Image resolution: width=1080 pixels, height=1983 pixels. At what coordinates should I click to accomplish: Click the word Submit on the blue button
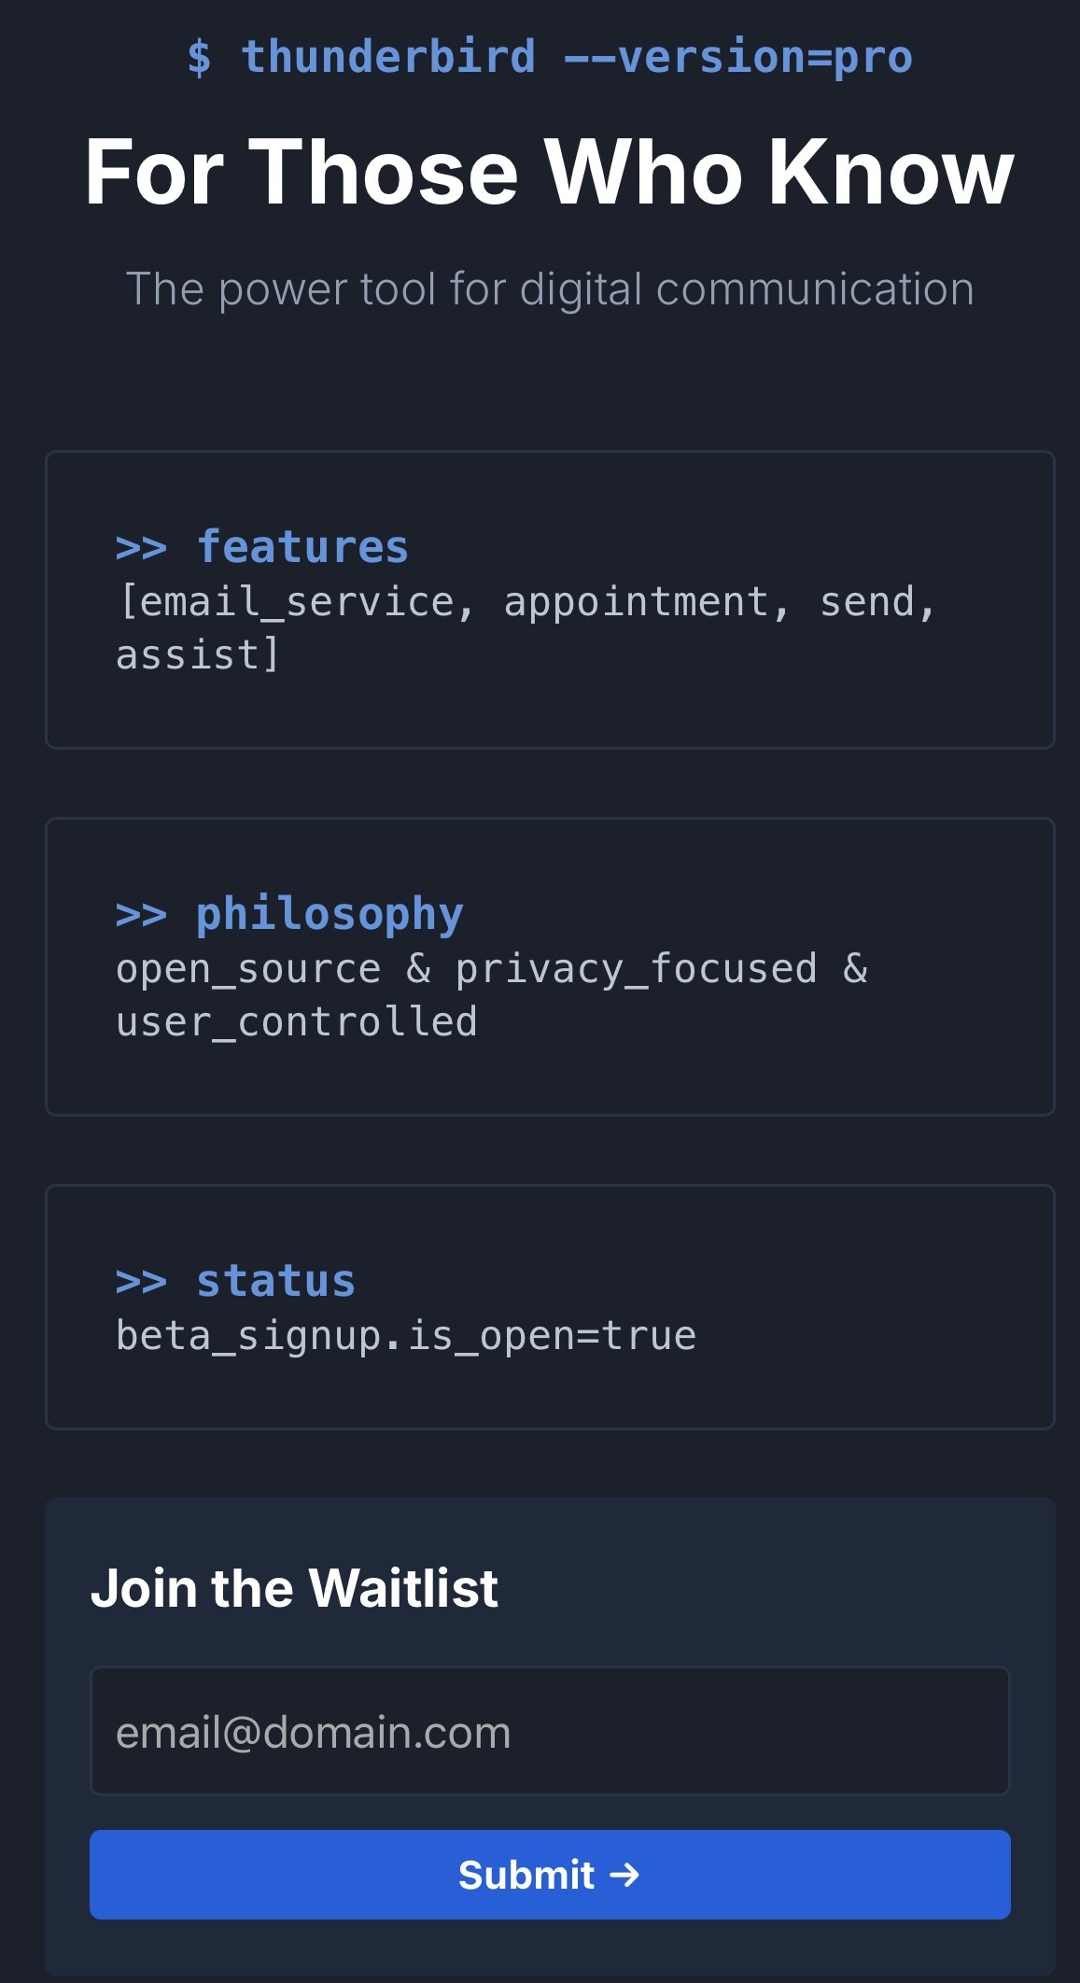point(526,1875)
